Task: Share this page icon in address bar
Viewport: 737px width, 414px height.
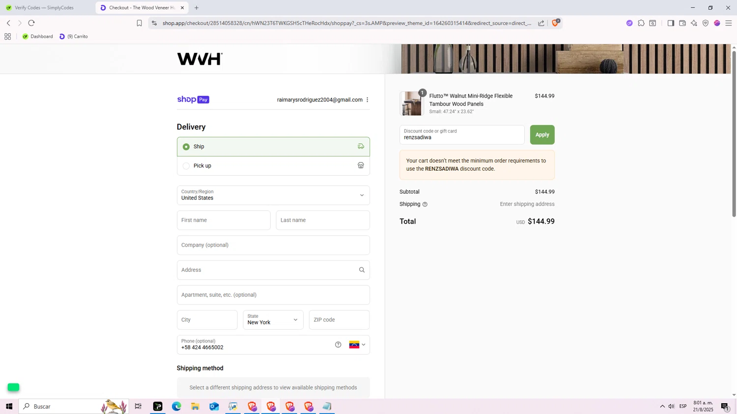Action: coord(541,23)
